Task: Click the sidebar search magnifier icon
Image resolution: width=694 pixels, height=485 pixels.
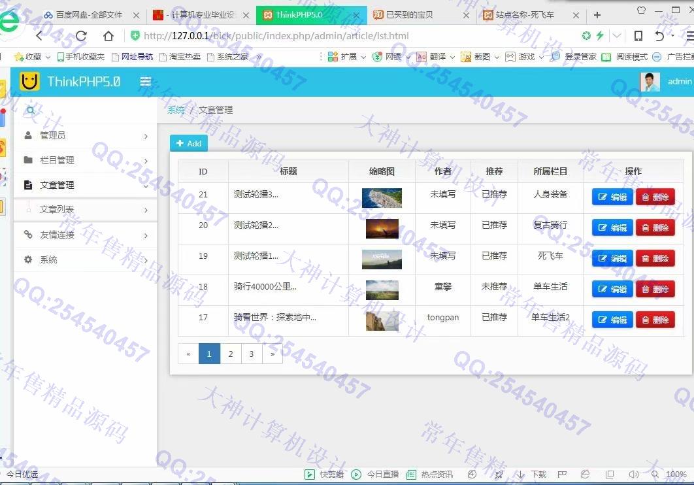Action: [31, 110]
